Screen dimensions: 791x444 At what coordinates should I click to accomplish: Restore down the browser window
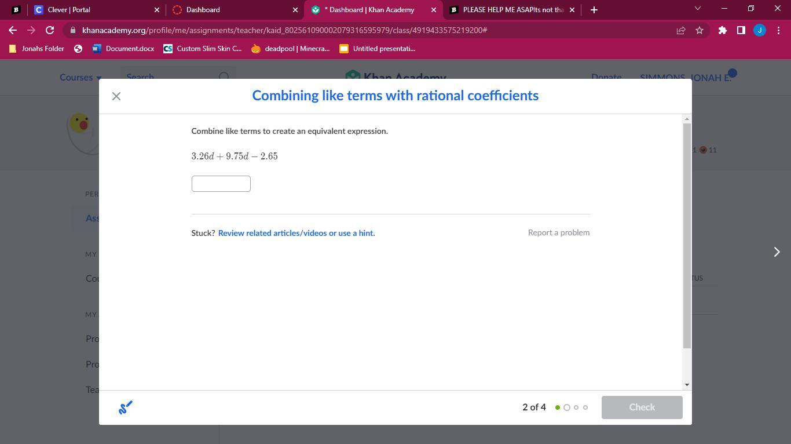click(750, 9)
